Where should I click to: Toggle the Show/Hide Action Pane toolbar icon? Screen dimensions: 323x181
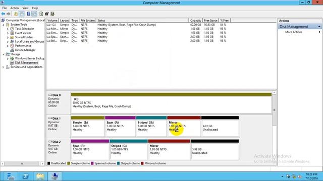coord(34,14)
